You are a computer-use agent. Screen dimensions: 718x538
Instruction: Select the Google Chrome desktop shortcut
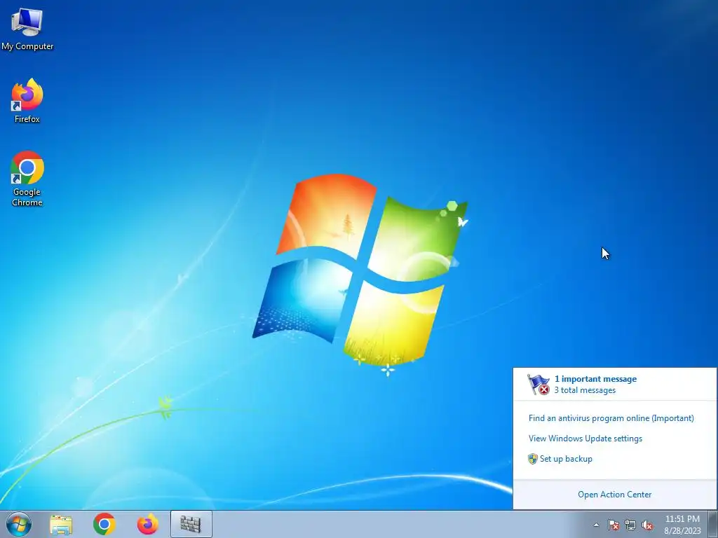(27, 179)
